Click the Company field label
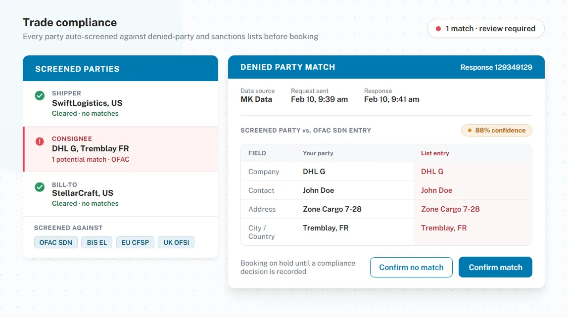 pos(264,172)
